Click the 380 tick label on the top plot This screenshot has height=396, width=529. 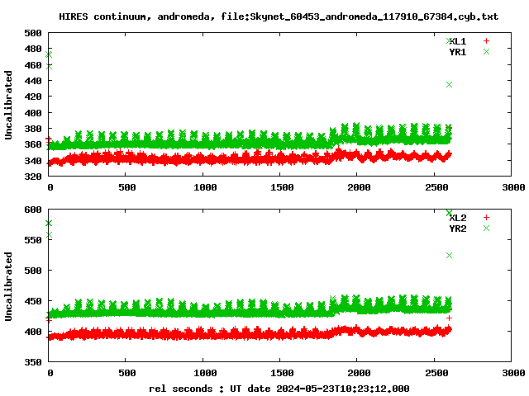pyautogui.click(x=33, y=129)
